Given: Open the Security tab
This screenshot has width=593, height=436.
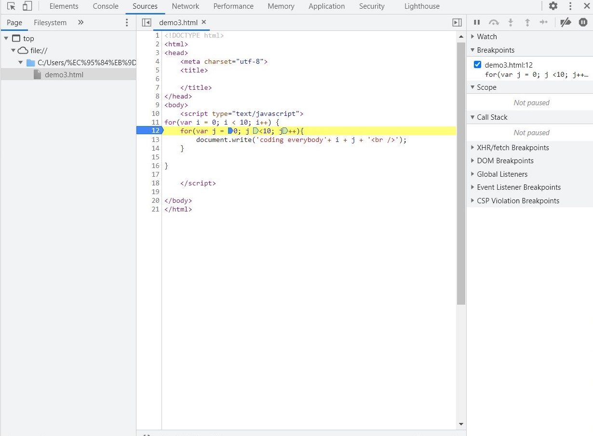Looking at the screenshot, I should tap(372, 6).
